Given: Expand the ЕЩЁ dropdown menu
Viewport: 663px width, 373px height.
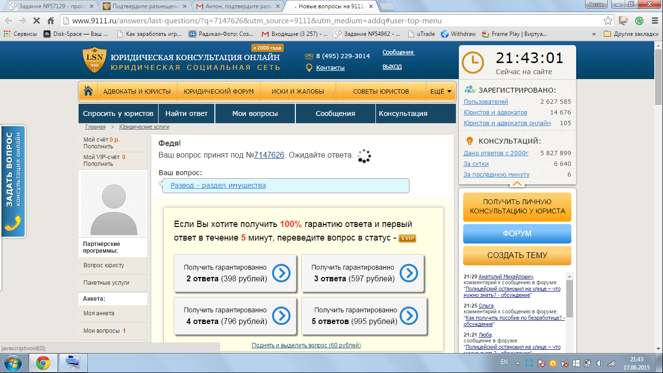Looking at the screenshot, I should coord(440,91).
